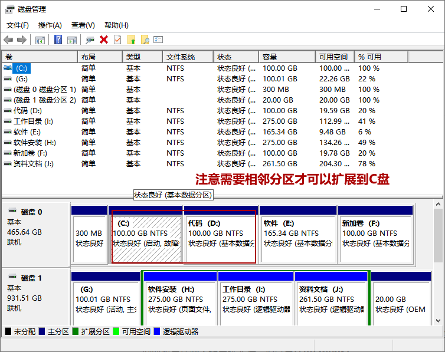Click the yellow folder up-arrow toolbar icon
This screenshot has height=352, width=445.
(132, 40)
